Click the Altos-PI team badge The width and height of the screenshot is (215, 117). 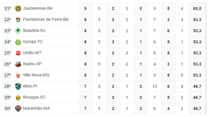[x=18, y=86]
